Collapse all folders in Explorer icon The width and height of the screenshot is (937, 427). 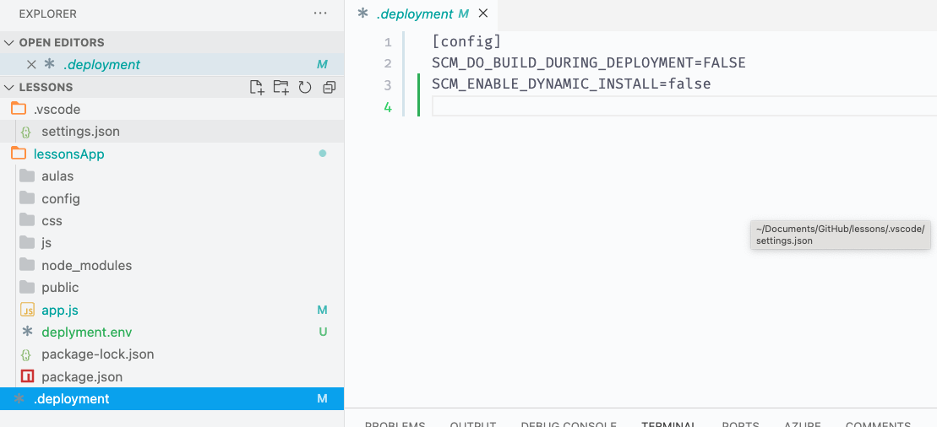329,87
